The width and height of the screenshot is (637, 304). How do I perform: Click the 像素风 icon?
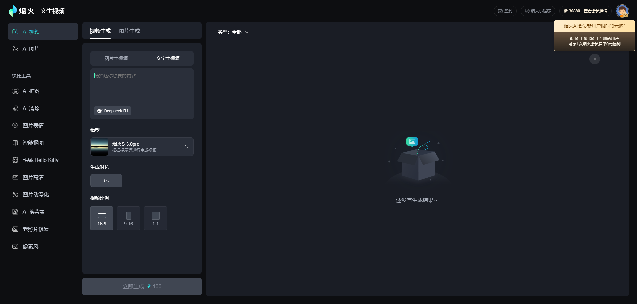15,246
